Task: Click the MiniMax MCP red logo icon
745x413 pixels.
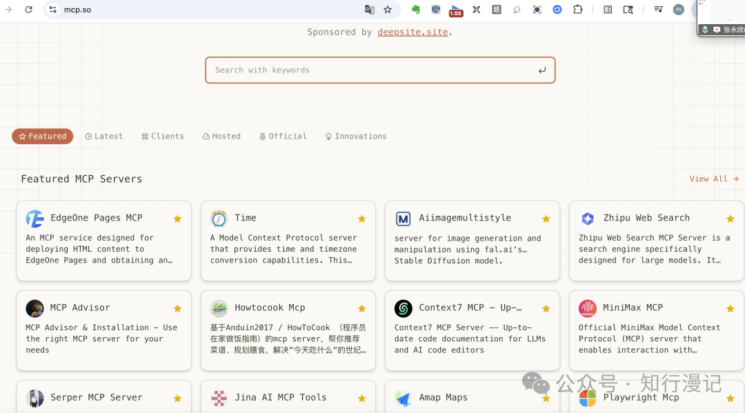Action: [588, 309]
